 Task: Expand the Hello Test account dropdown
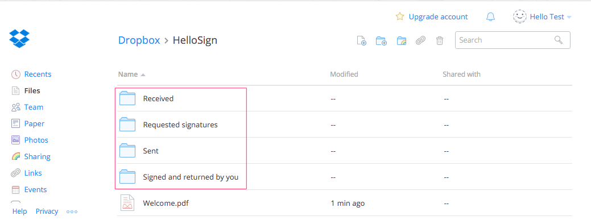[x=543, y=16]
